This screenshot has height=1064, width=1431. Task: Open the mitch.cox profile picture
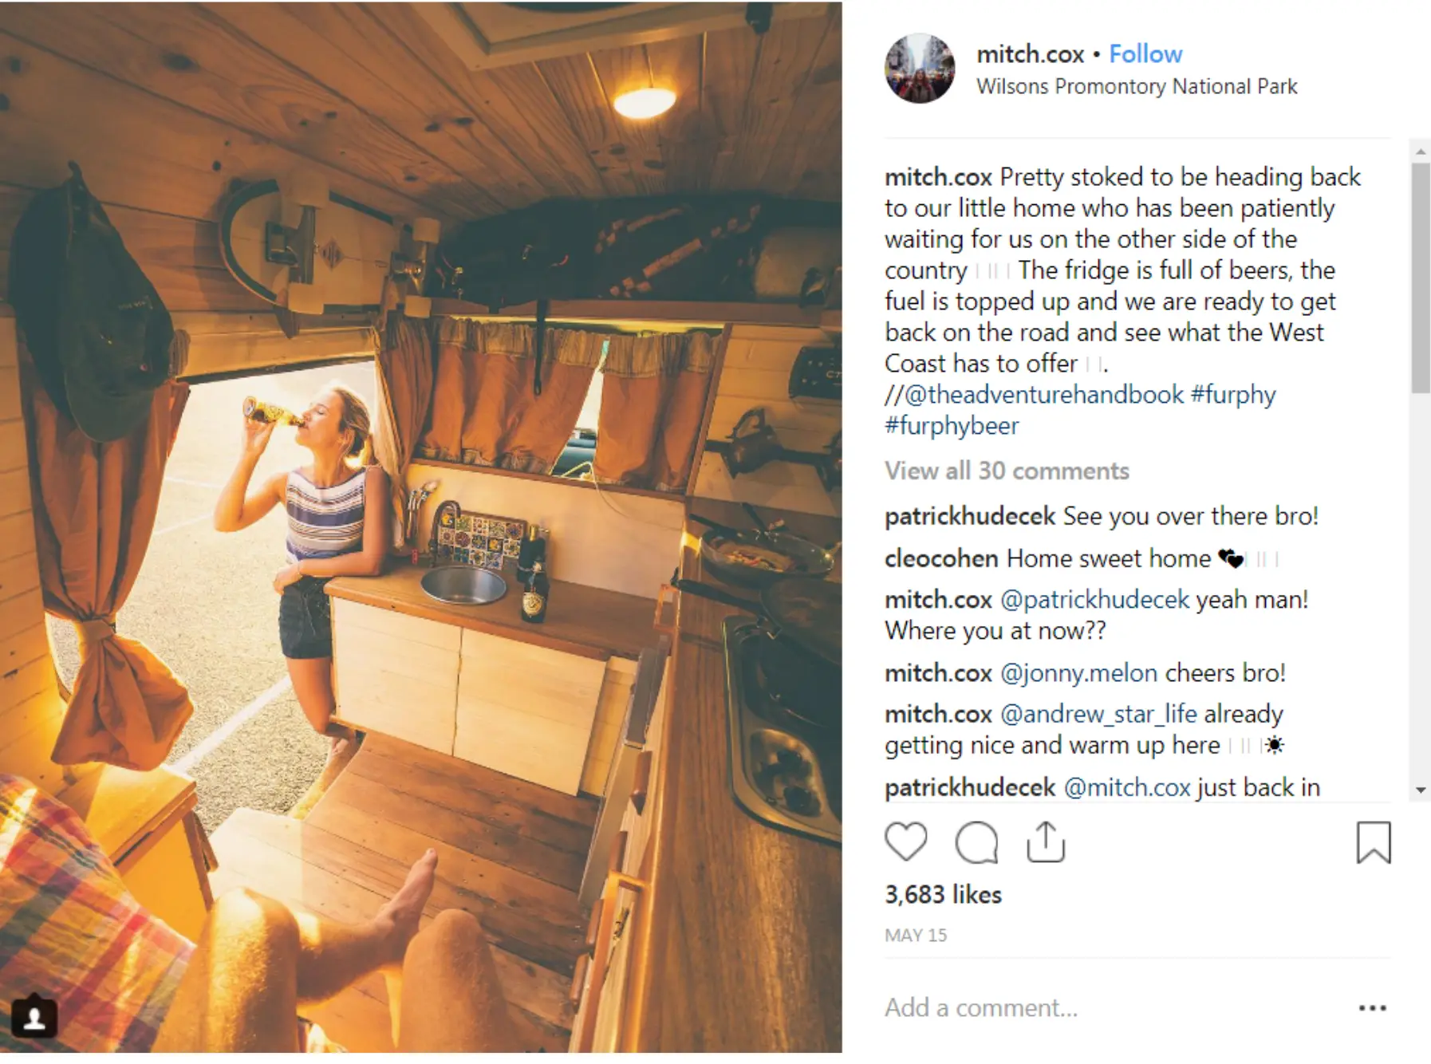pyautogui.click(x=920, y=69)
